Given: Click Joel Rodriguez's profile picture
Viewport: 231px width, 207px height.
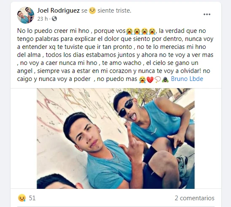Looking at the screenshot, I should [26, 15].
